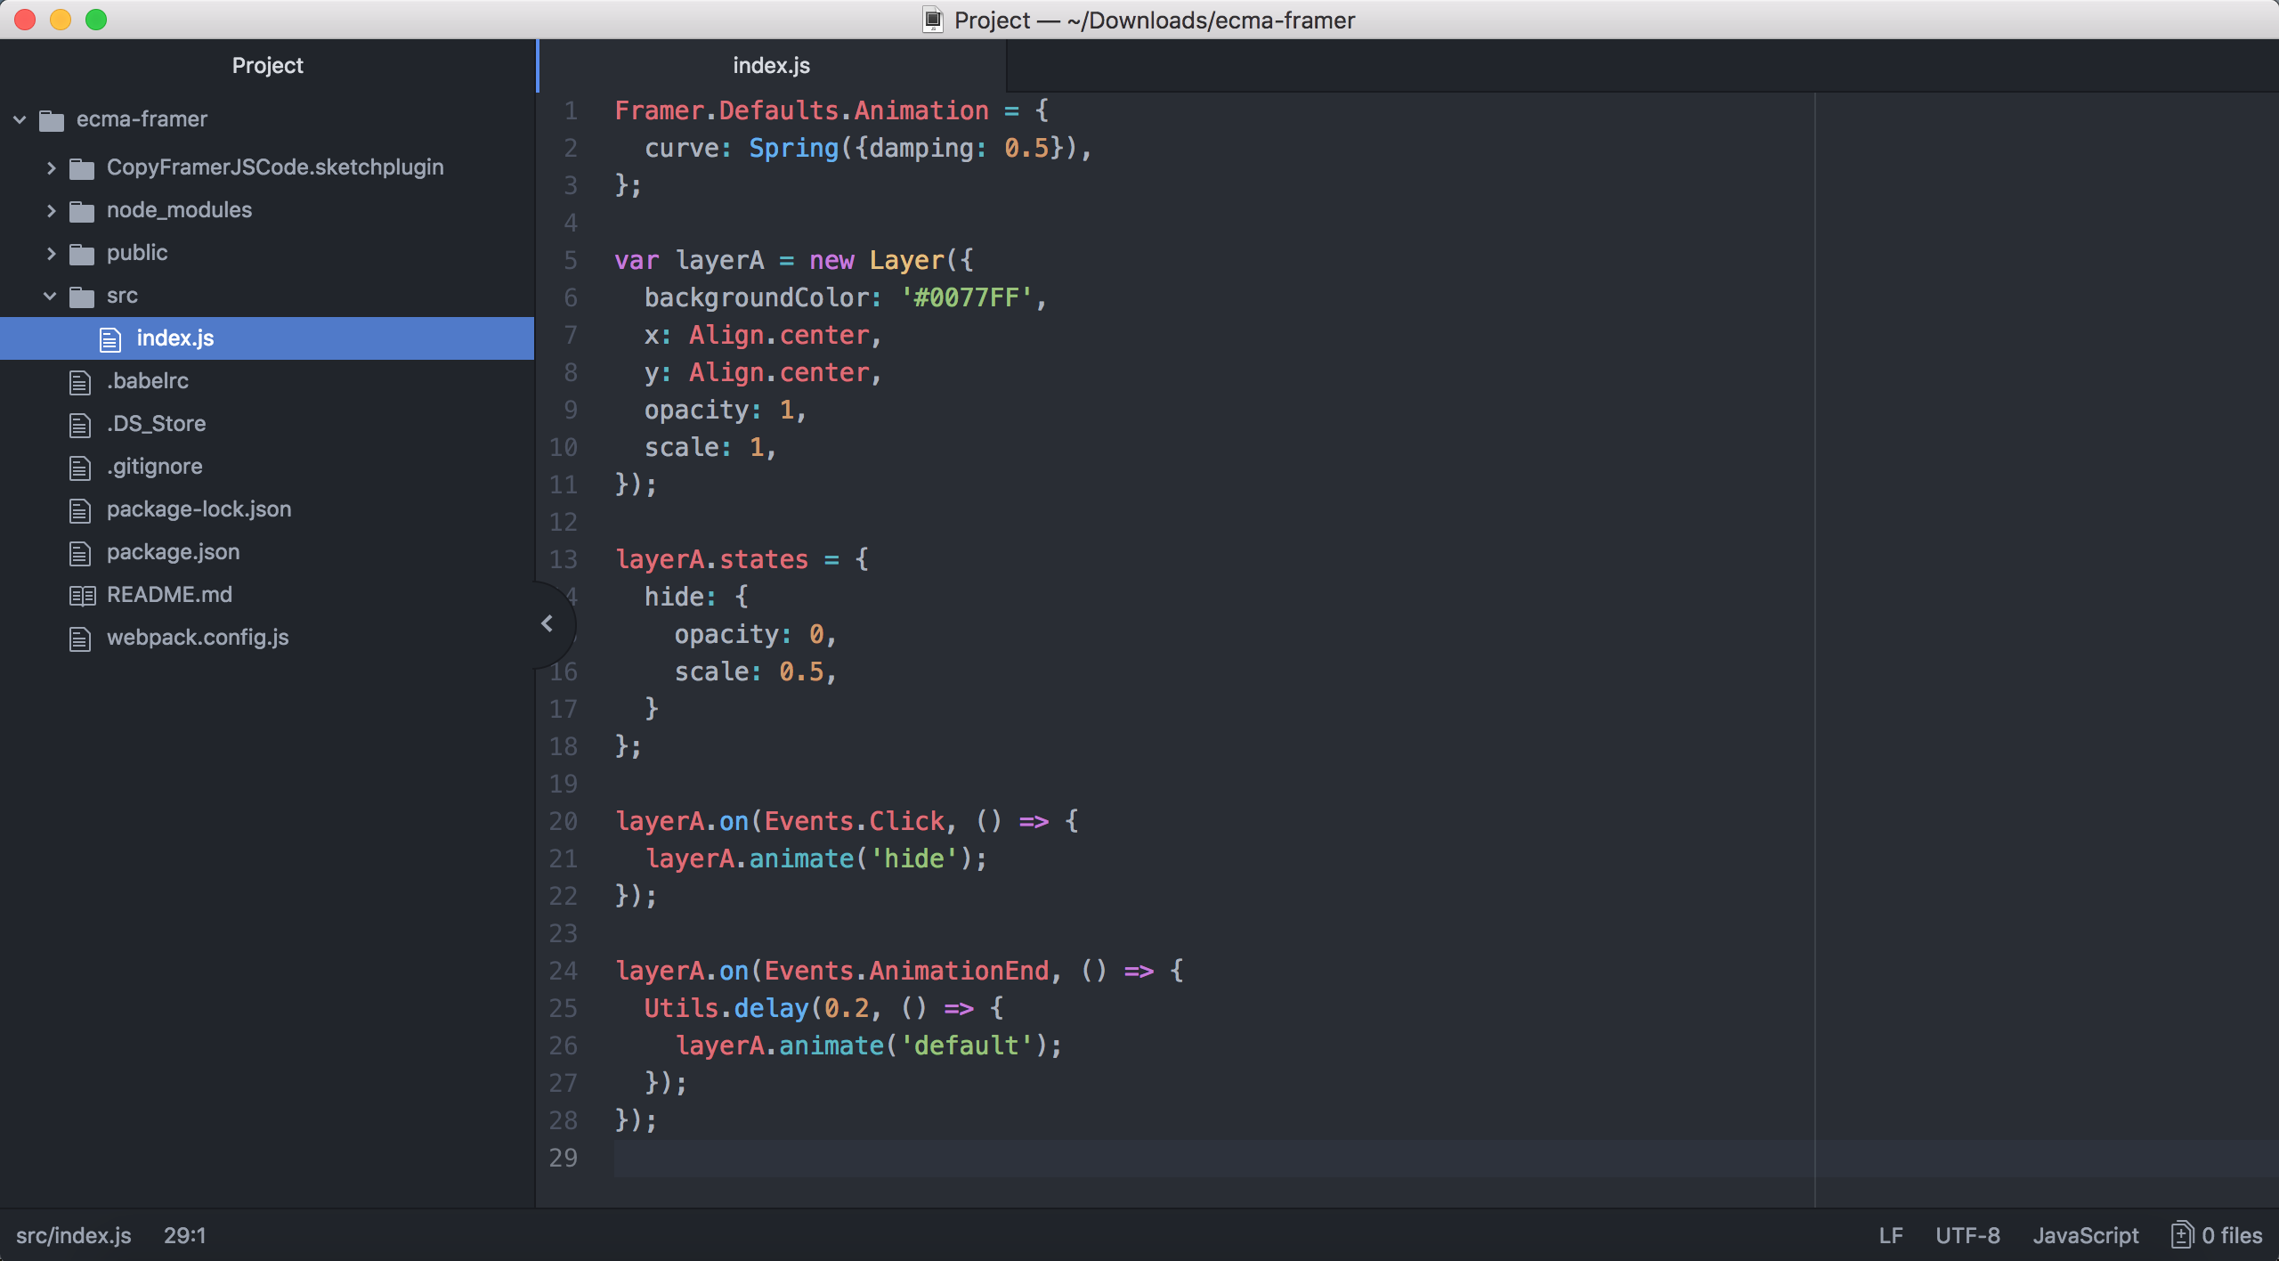Viewport: 2279px width, 1261px height.
Task: Click the ecma-framer folder icon
Action: [x=52, y=119]
